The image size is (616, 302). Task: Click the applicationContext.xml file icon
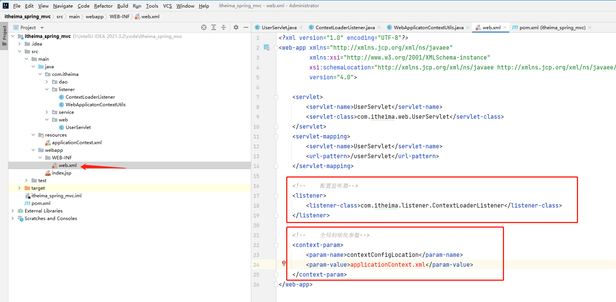click(x=48, y=143)
